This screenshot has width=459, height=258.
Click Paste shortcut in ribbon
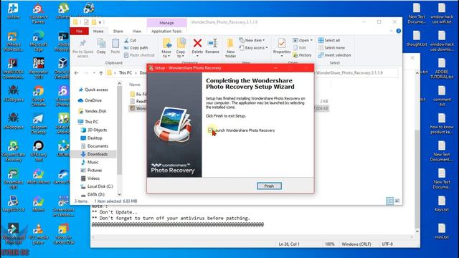[x=139, y=55]
